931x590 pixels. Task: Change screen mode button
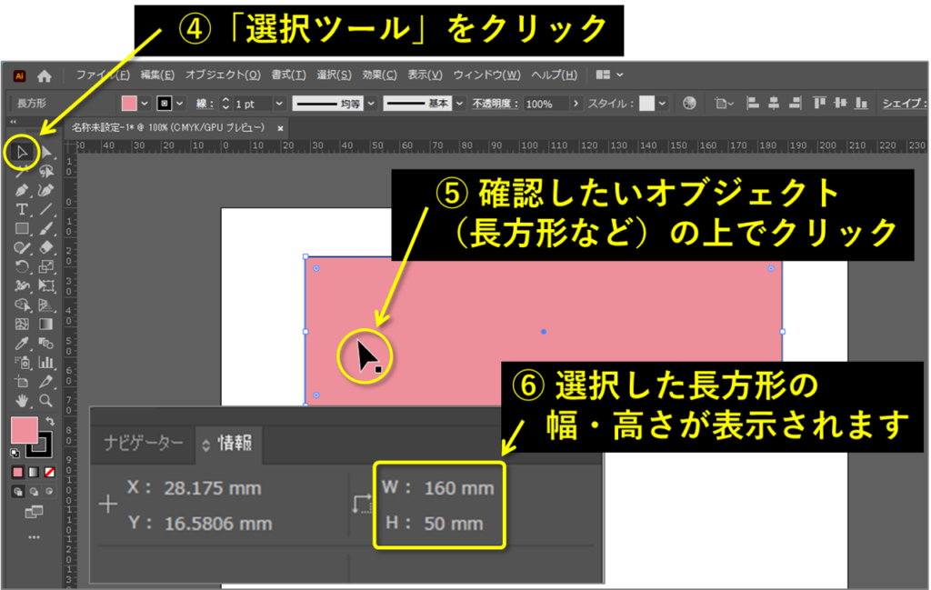pos(34,512)
